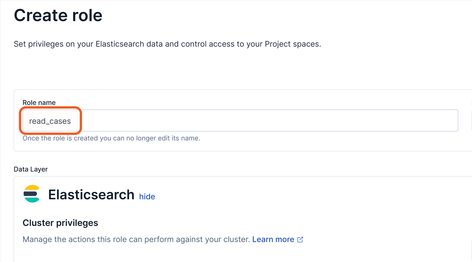This screenshot has height=262, width=472.
Task: Click the word Elasticsearch in the page description
Action: [x=120, y=44]
